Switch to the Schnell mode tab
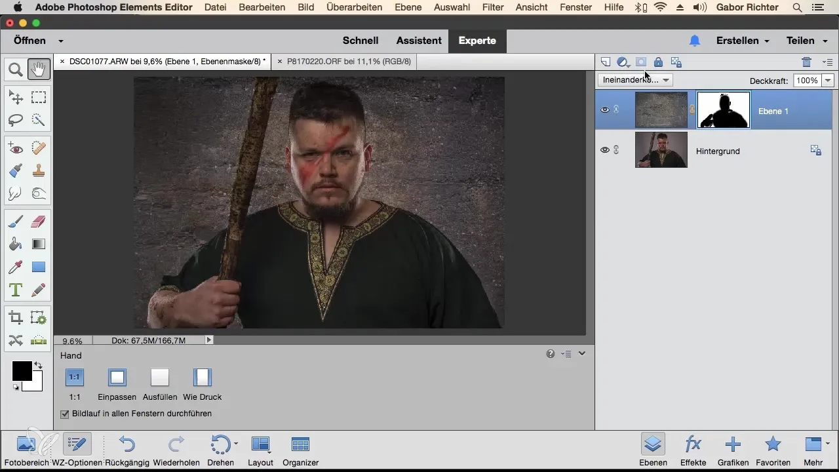 pos(361,41)
